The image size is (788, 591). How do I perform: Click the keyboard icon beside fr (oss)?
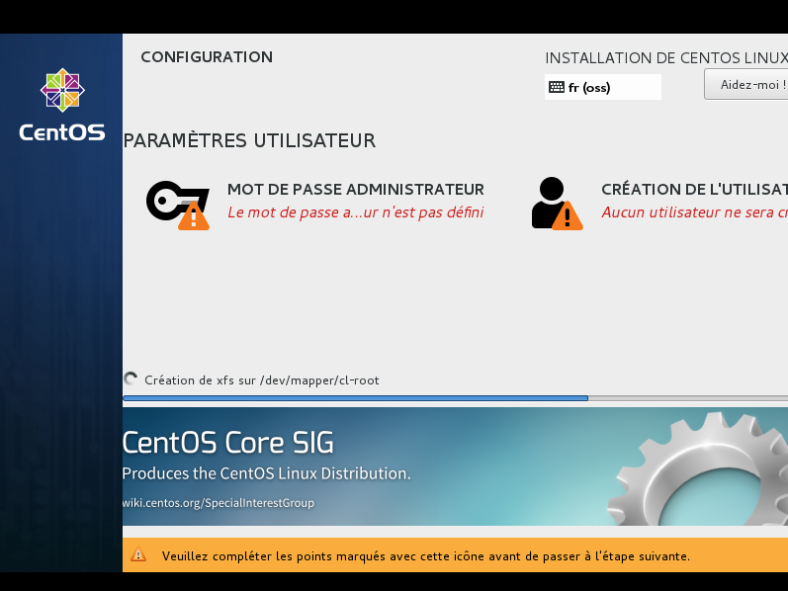coord(557,87)
